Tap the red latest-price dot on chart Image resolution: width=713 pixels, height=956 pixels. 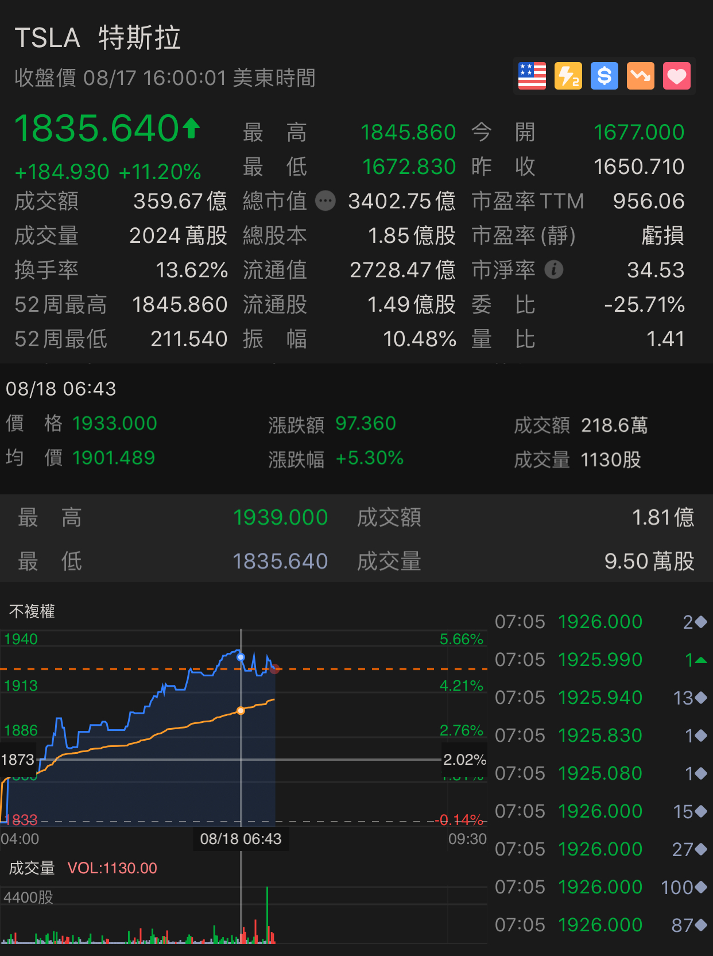274,669
